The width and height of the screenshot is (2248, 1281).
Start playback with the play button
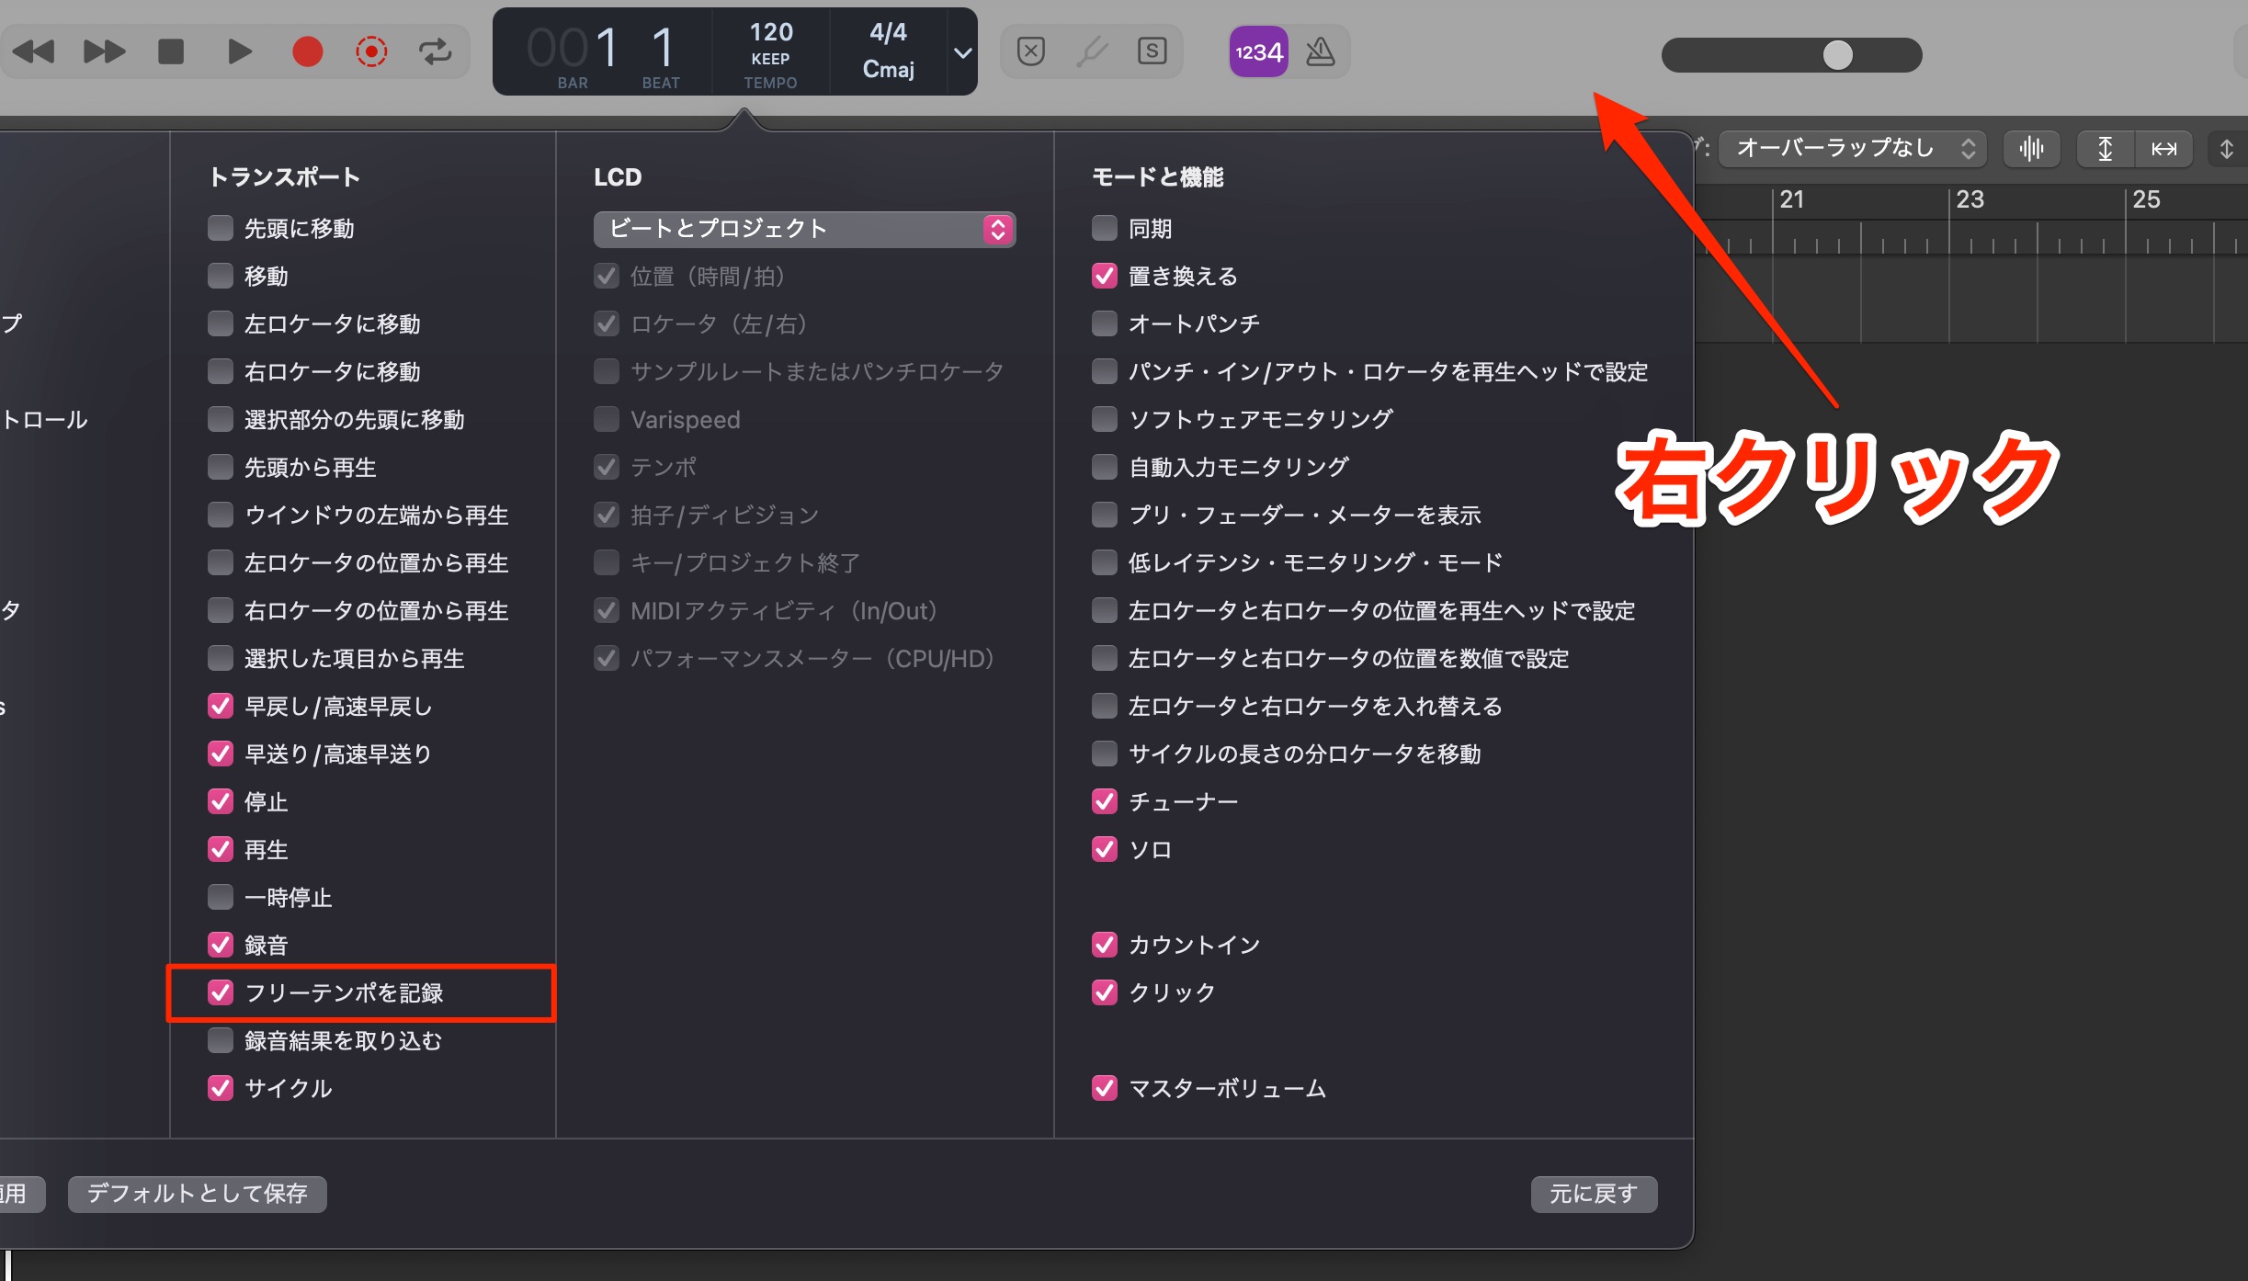pos(239,51)
